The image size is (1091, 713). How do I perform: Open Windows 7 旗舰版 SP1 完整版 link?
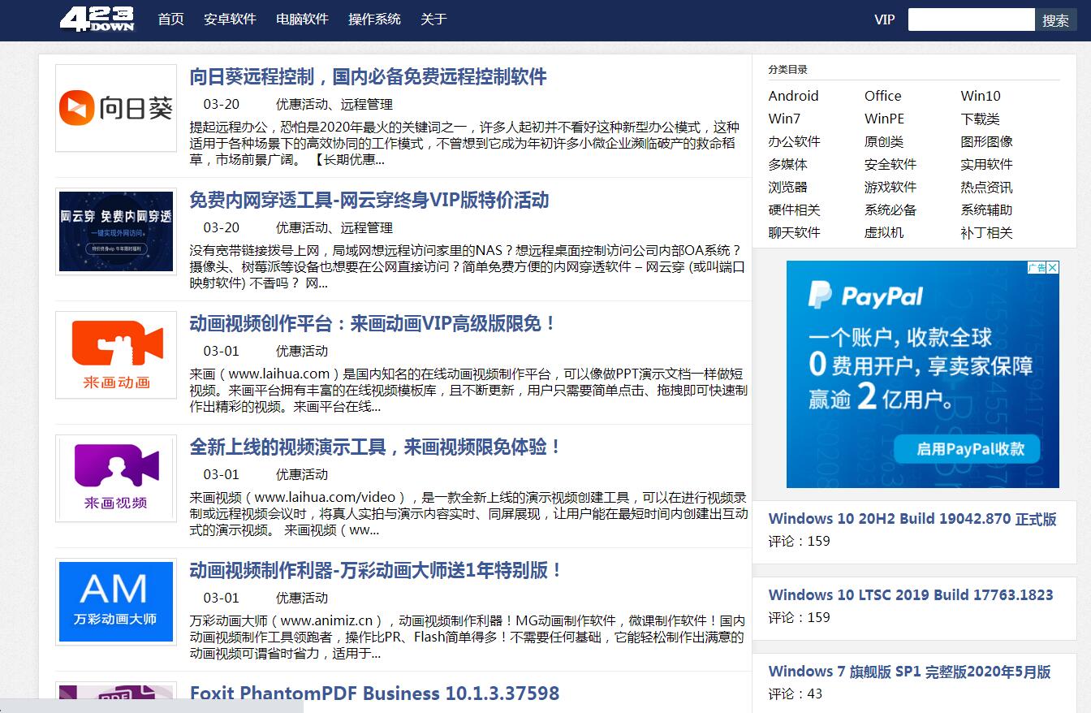[x=909, y=672]
